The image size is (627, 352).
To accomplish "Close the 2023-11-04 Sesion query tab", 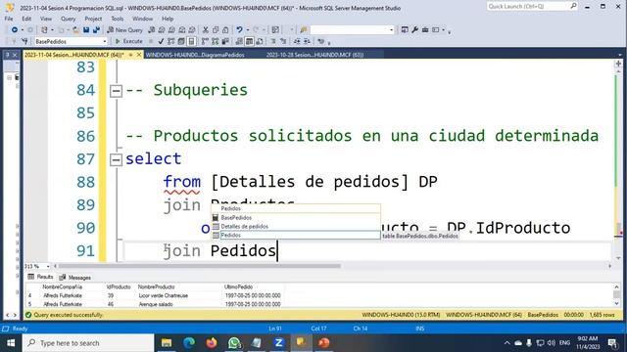I will coord(139,55).
